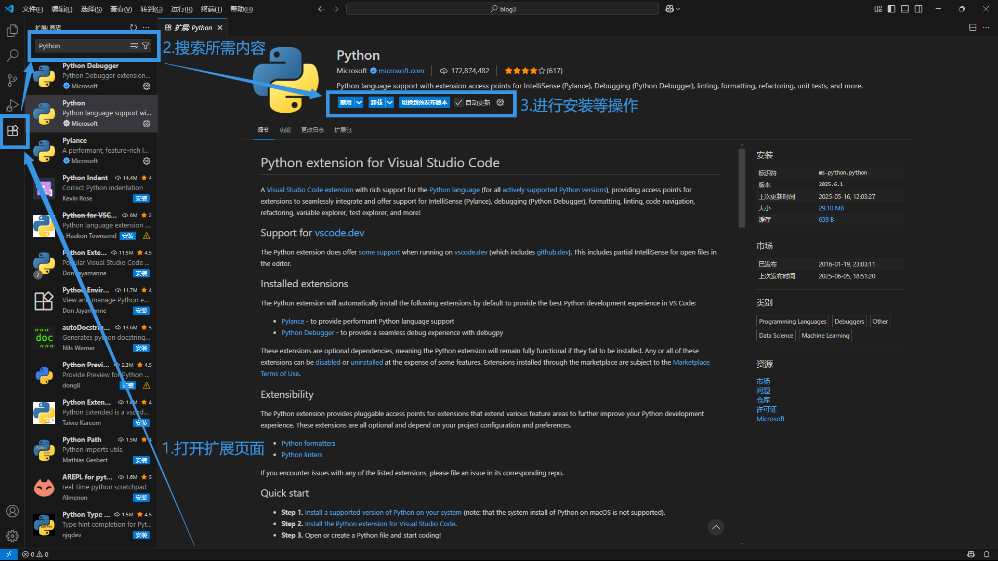Image resolution: width=998 pixels, height=561 pixels.
Task: Go forward using the navigation arrow
Action: [335, 9]
